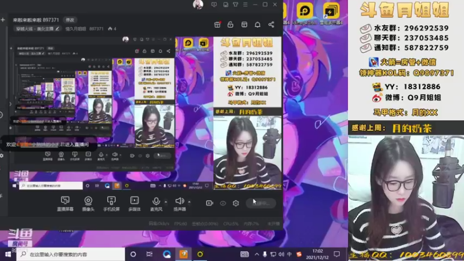Click the CPU usage status entry

(231, 224)
